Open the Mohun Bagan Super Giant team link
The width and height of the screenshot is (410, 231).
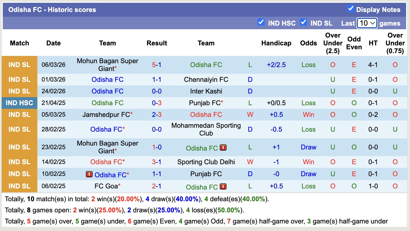tap(108, 65)
